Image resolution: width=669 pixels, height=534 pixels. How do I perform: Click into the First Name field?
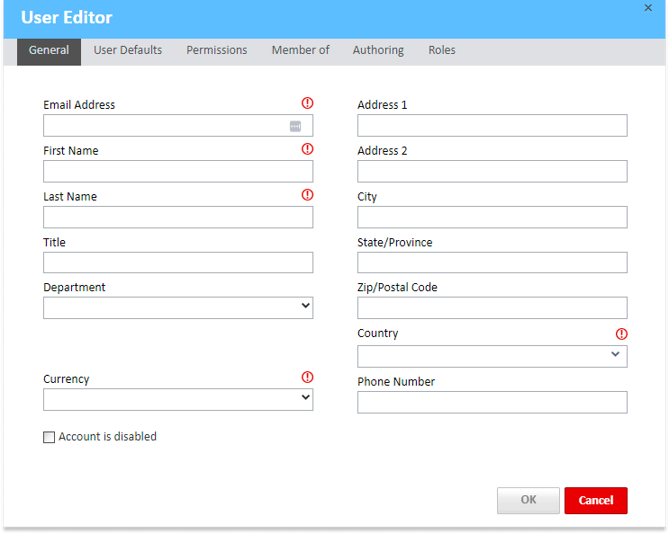pos(178,171)
